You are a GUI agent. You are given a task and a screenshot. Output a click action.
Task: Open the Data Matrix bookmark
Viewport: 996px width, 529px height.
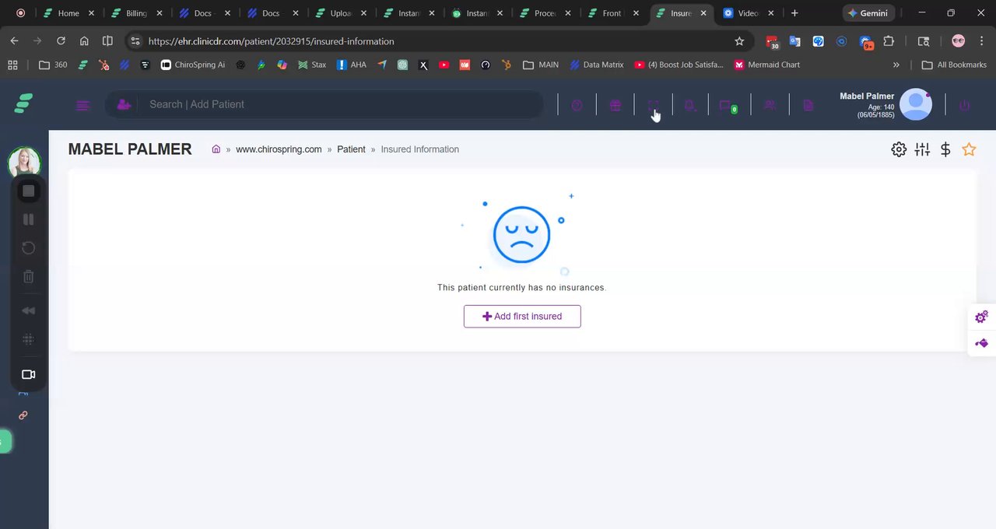[x=597, y=65]
